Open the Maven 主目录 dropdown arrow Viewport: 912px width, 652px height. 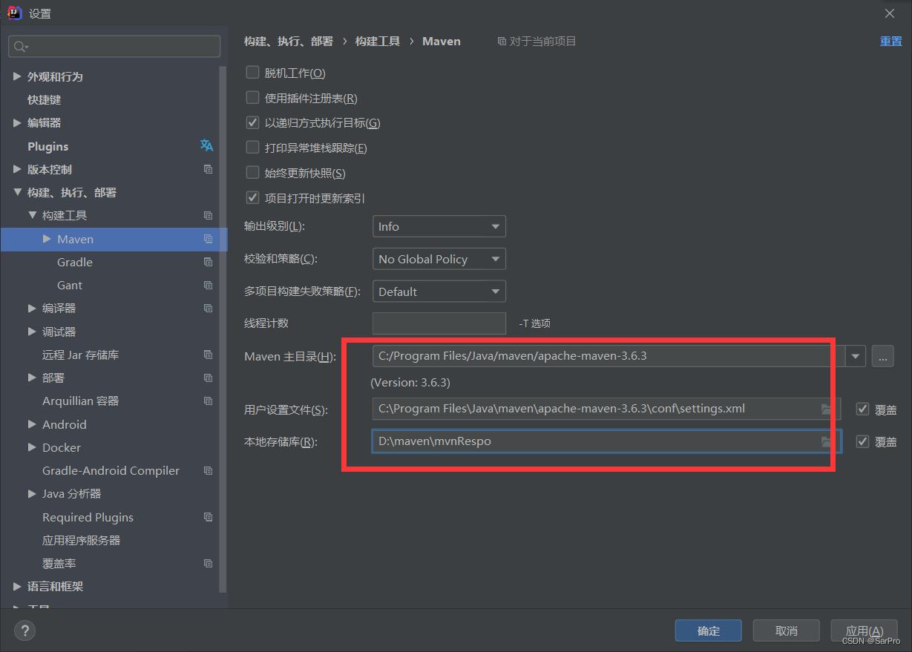(856, 356)
